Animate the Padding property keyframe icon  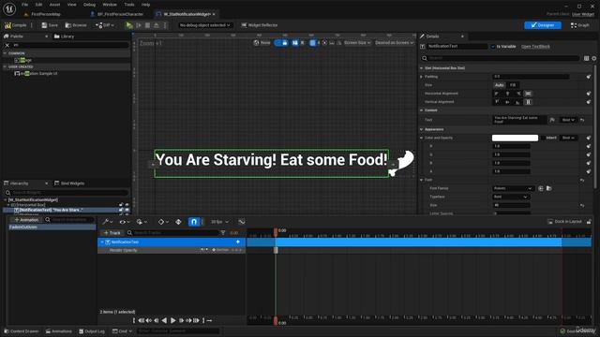click(x=589, y=77)
